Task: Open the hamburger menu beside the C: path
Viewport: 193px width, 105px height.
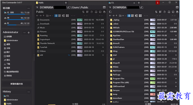Action: (x=110, y=7)
